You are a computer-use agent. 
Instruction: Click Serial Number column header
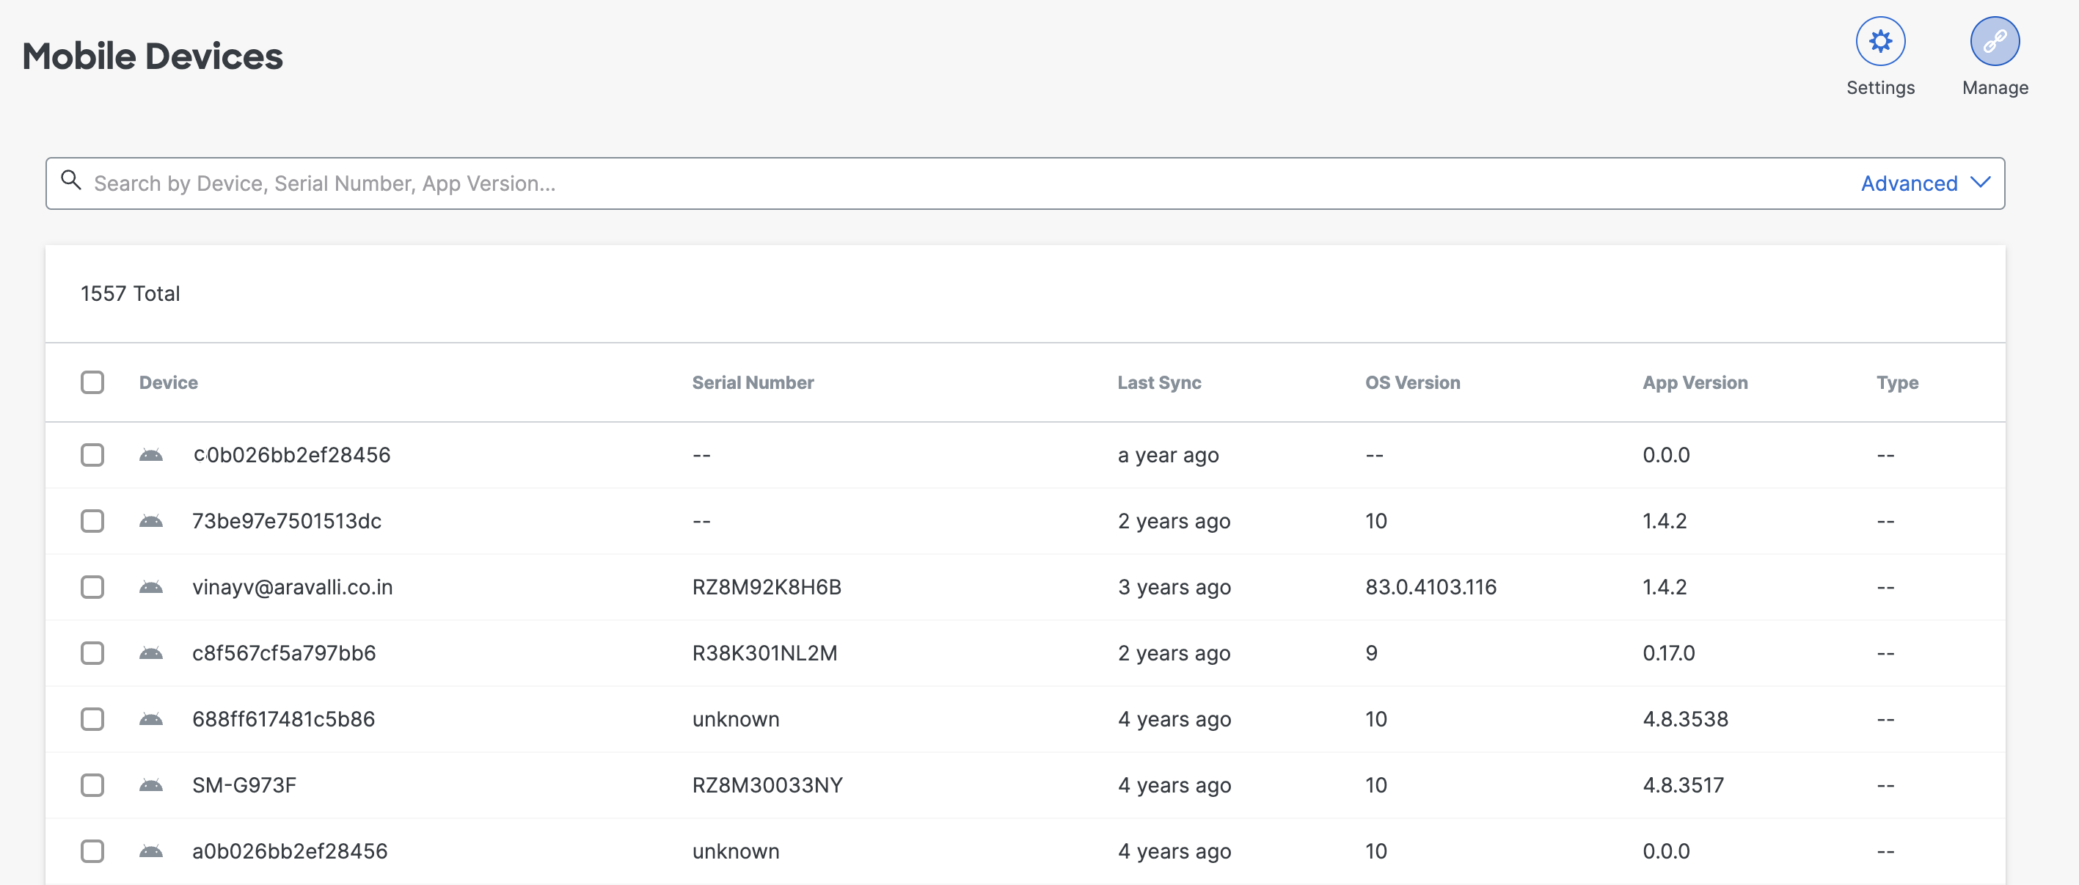pyautogui.click(x=752, y=383)
